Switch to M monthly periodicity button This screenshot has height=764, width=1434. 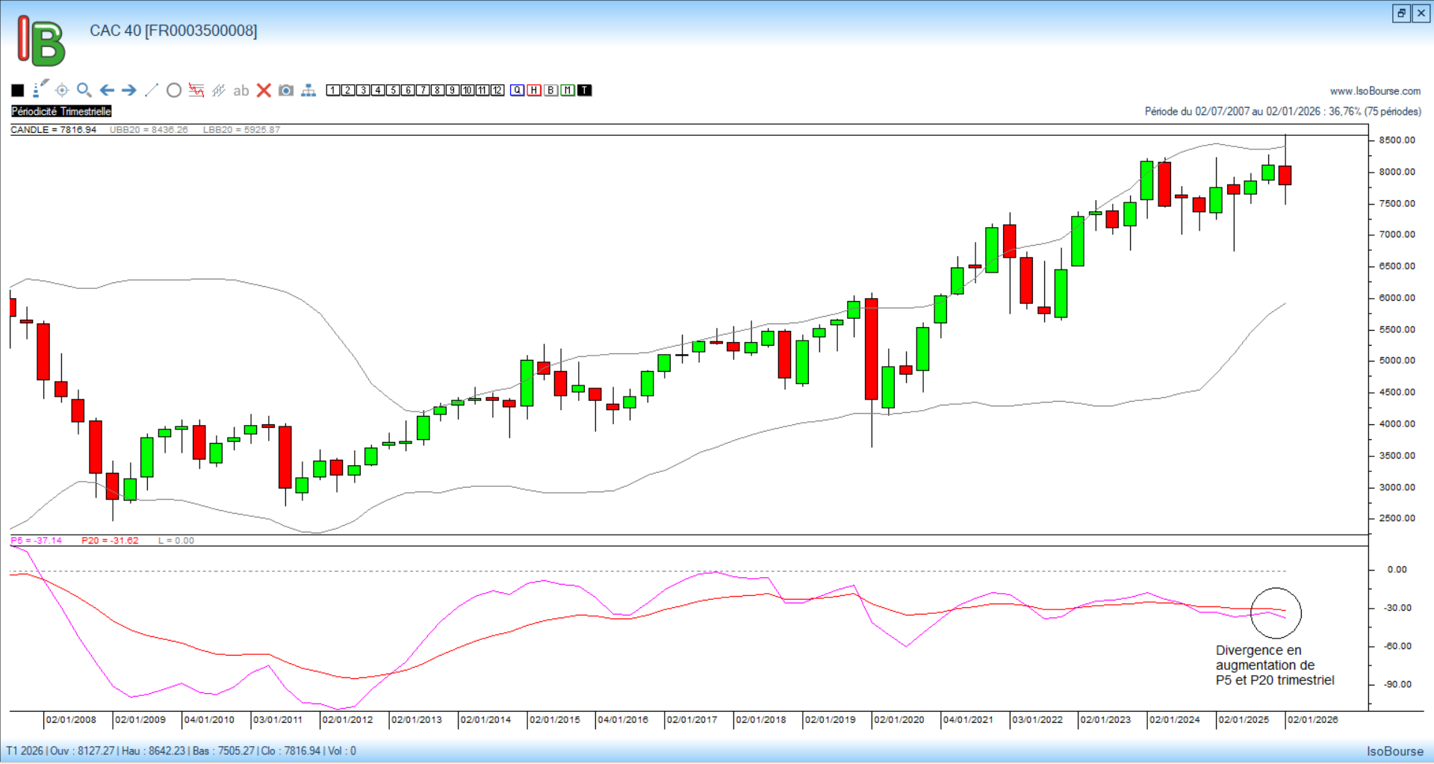pyautogui.click(x=568, y=90)
